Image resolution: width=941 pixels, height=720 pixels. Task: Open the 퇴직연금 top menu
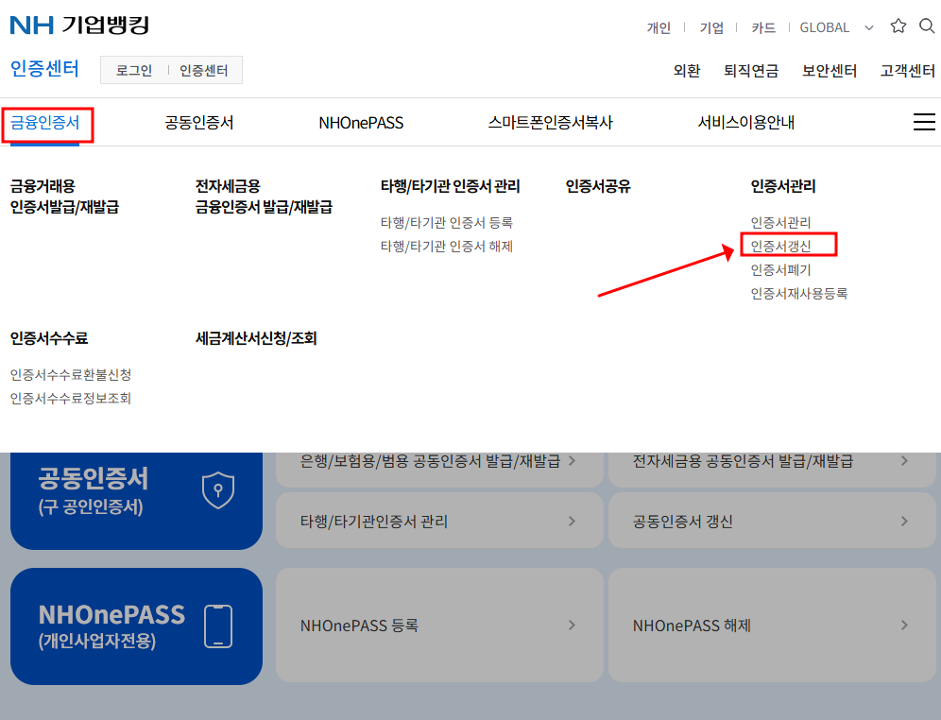[751, 71]
